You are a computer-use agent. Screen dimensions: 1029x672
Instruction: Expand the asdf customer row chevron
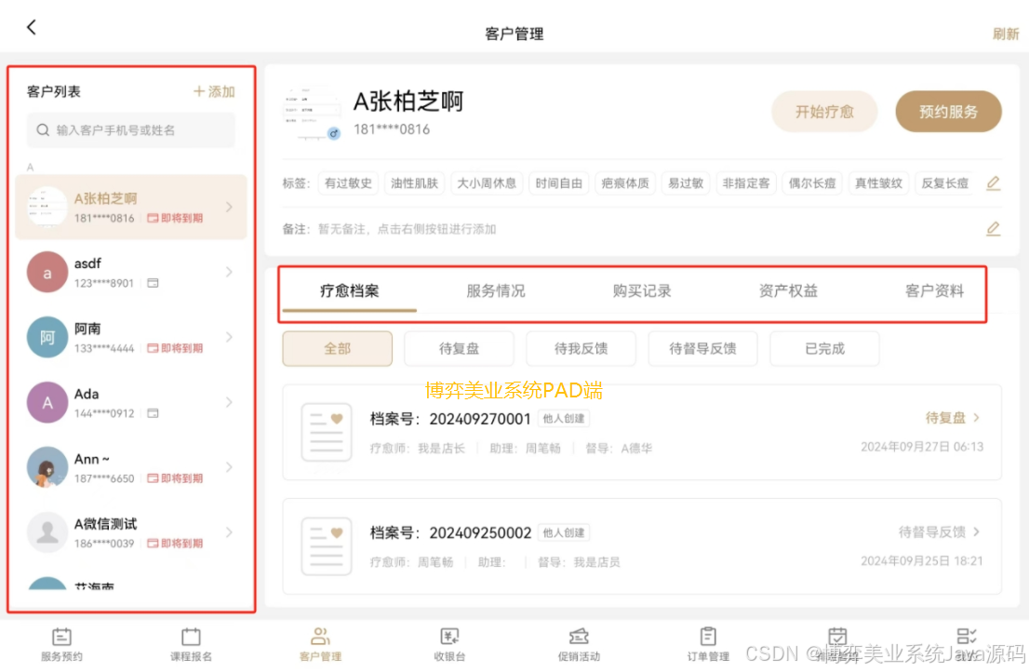229,272
